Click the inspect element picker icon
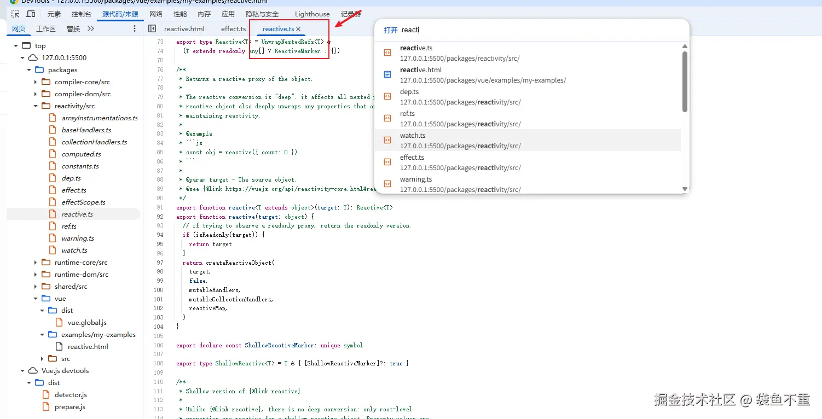Viewport: 822px width, 419px height. click(15, 14)
